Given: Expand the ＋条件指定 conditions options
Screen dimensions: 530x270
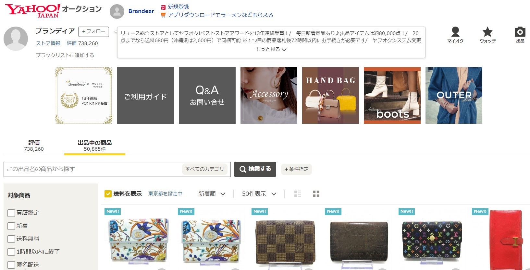Looking at the screenshot, I should coord(296,169).
